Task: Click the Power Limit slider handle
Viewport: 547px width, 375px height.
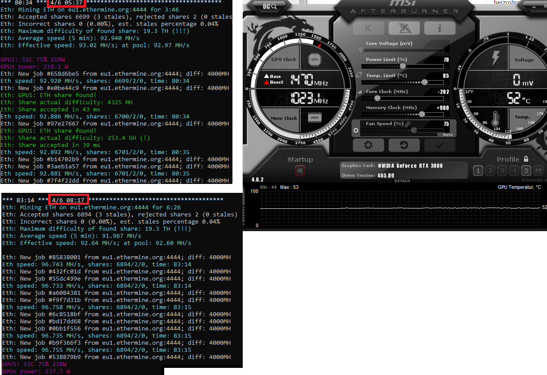Action: point(402,66)
